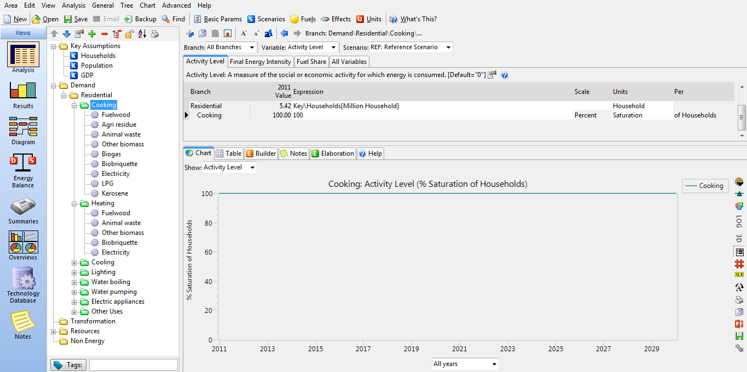Open the All years dropdown
Image resolution: width=747 pixels, height=372 pixels.
click(x=465, y=364)
